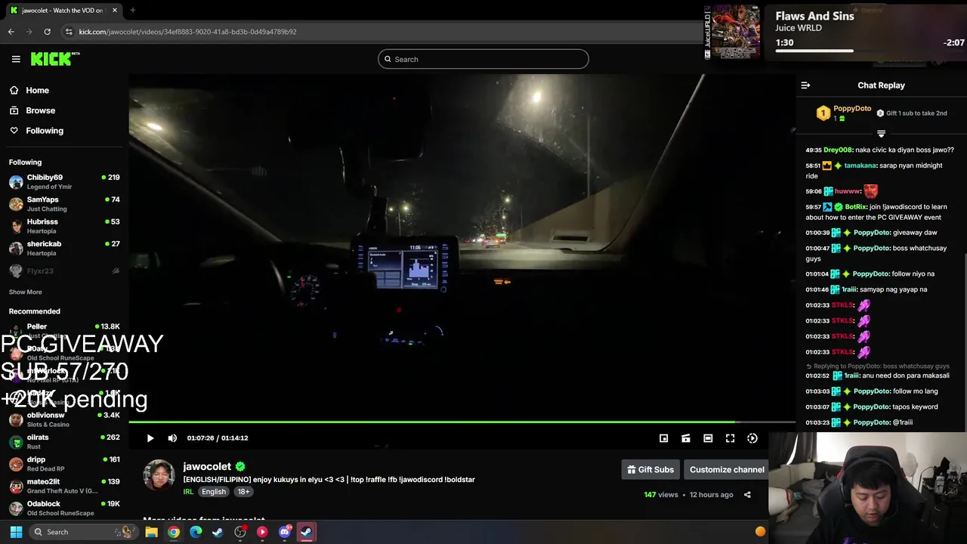Image resolution: width=967 pixels, height=544 pixels.
Task: Open jawocolet channel avatar
Action: [x=159, y=475]
